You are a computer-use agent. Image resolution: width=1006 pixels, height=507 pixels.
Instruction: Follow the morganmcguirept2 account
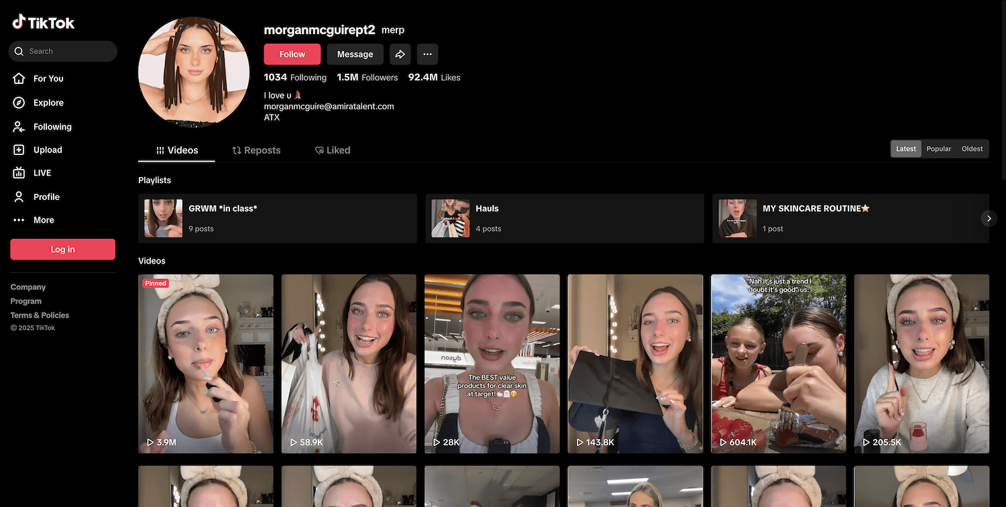point(292,54)
